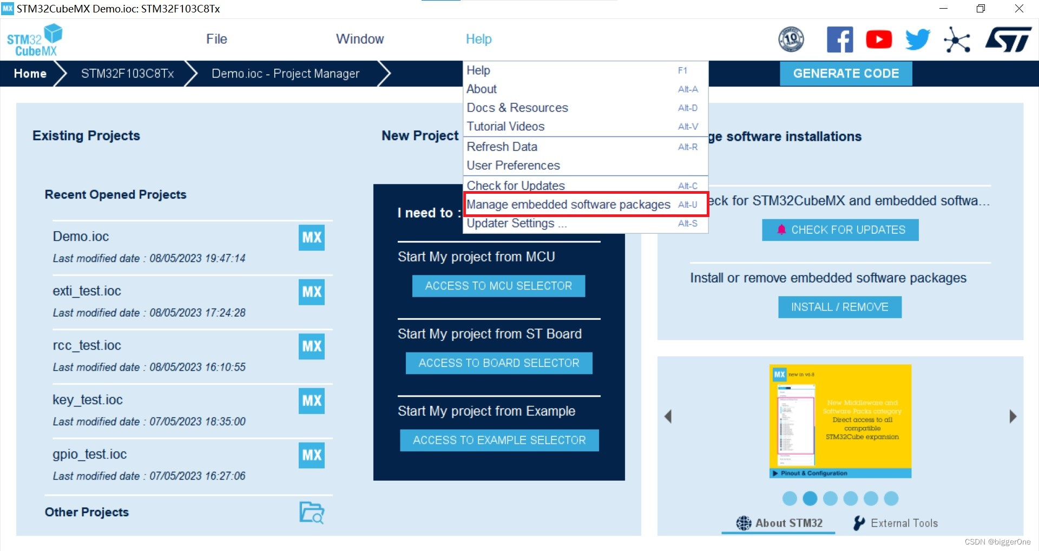Switch to External Tools tab

pyautogui.click(x=896, y=523)
